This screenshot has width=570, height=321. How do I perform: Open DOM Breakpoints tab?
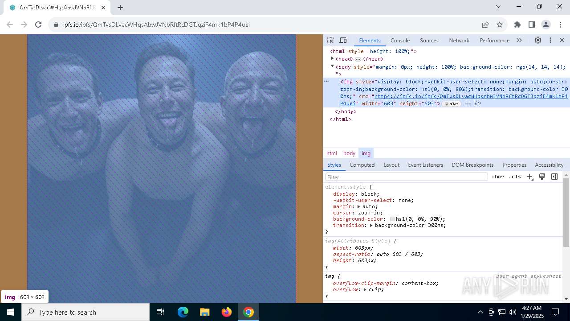point(472,165)
